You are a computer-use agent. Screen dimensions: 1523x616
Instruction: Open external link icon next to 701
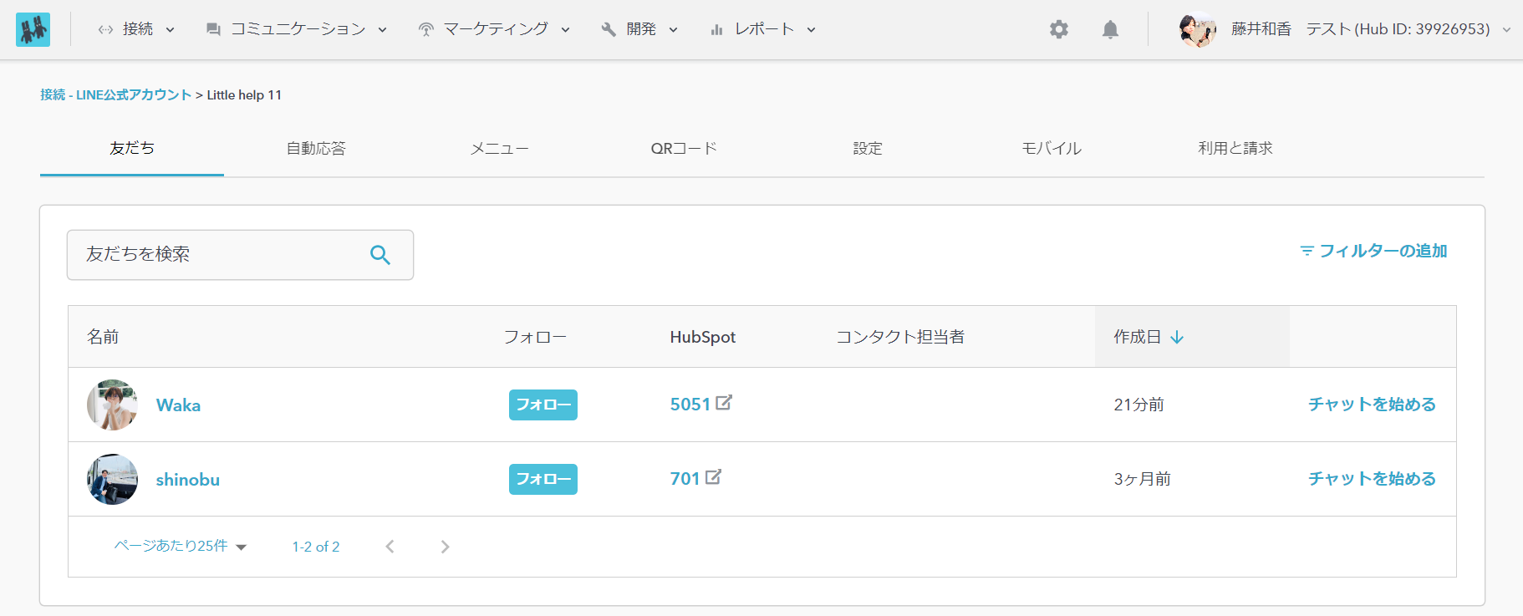tap(713, 477)
